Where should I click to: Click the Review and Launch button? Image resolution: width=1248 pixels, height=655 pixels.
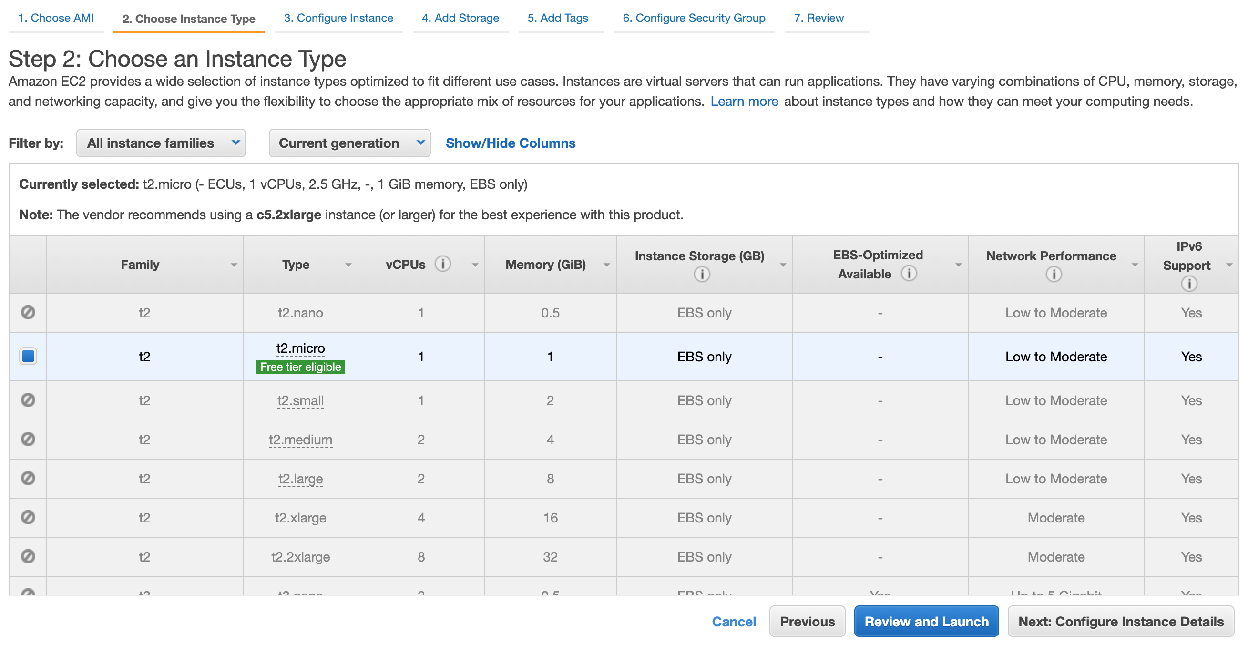click(926, 622)
